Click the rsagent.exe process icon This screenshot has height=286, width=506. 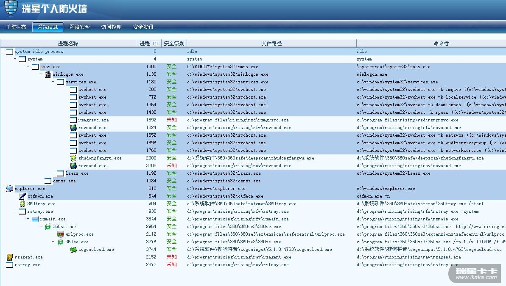(x=9, y=257)
